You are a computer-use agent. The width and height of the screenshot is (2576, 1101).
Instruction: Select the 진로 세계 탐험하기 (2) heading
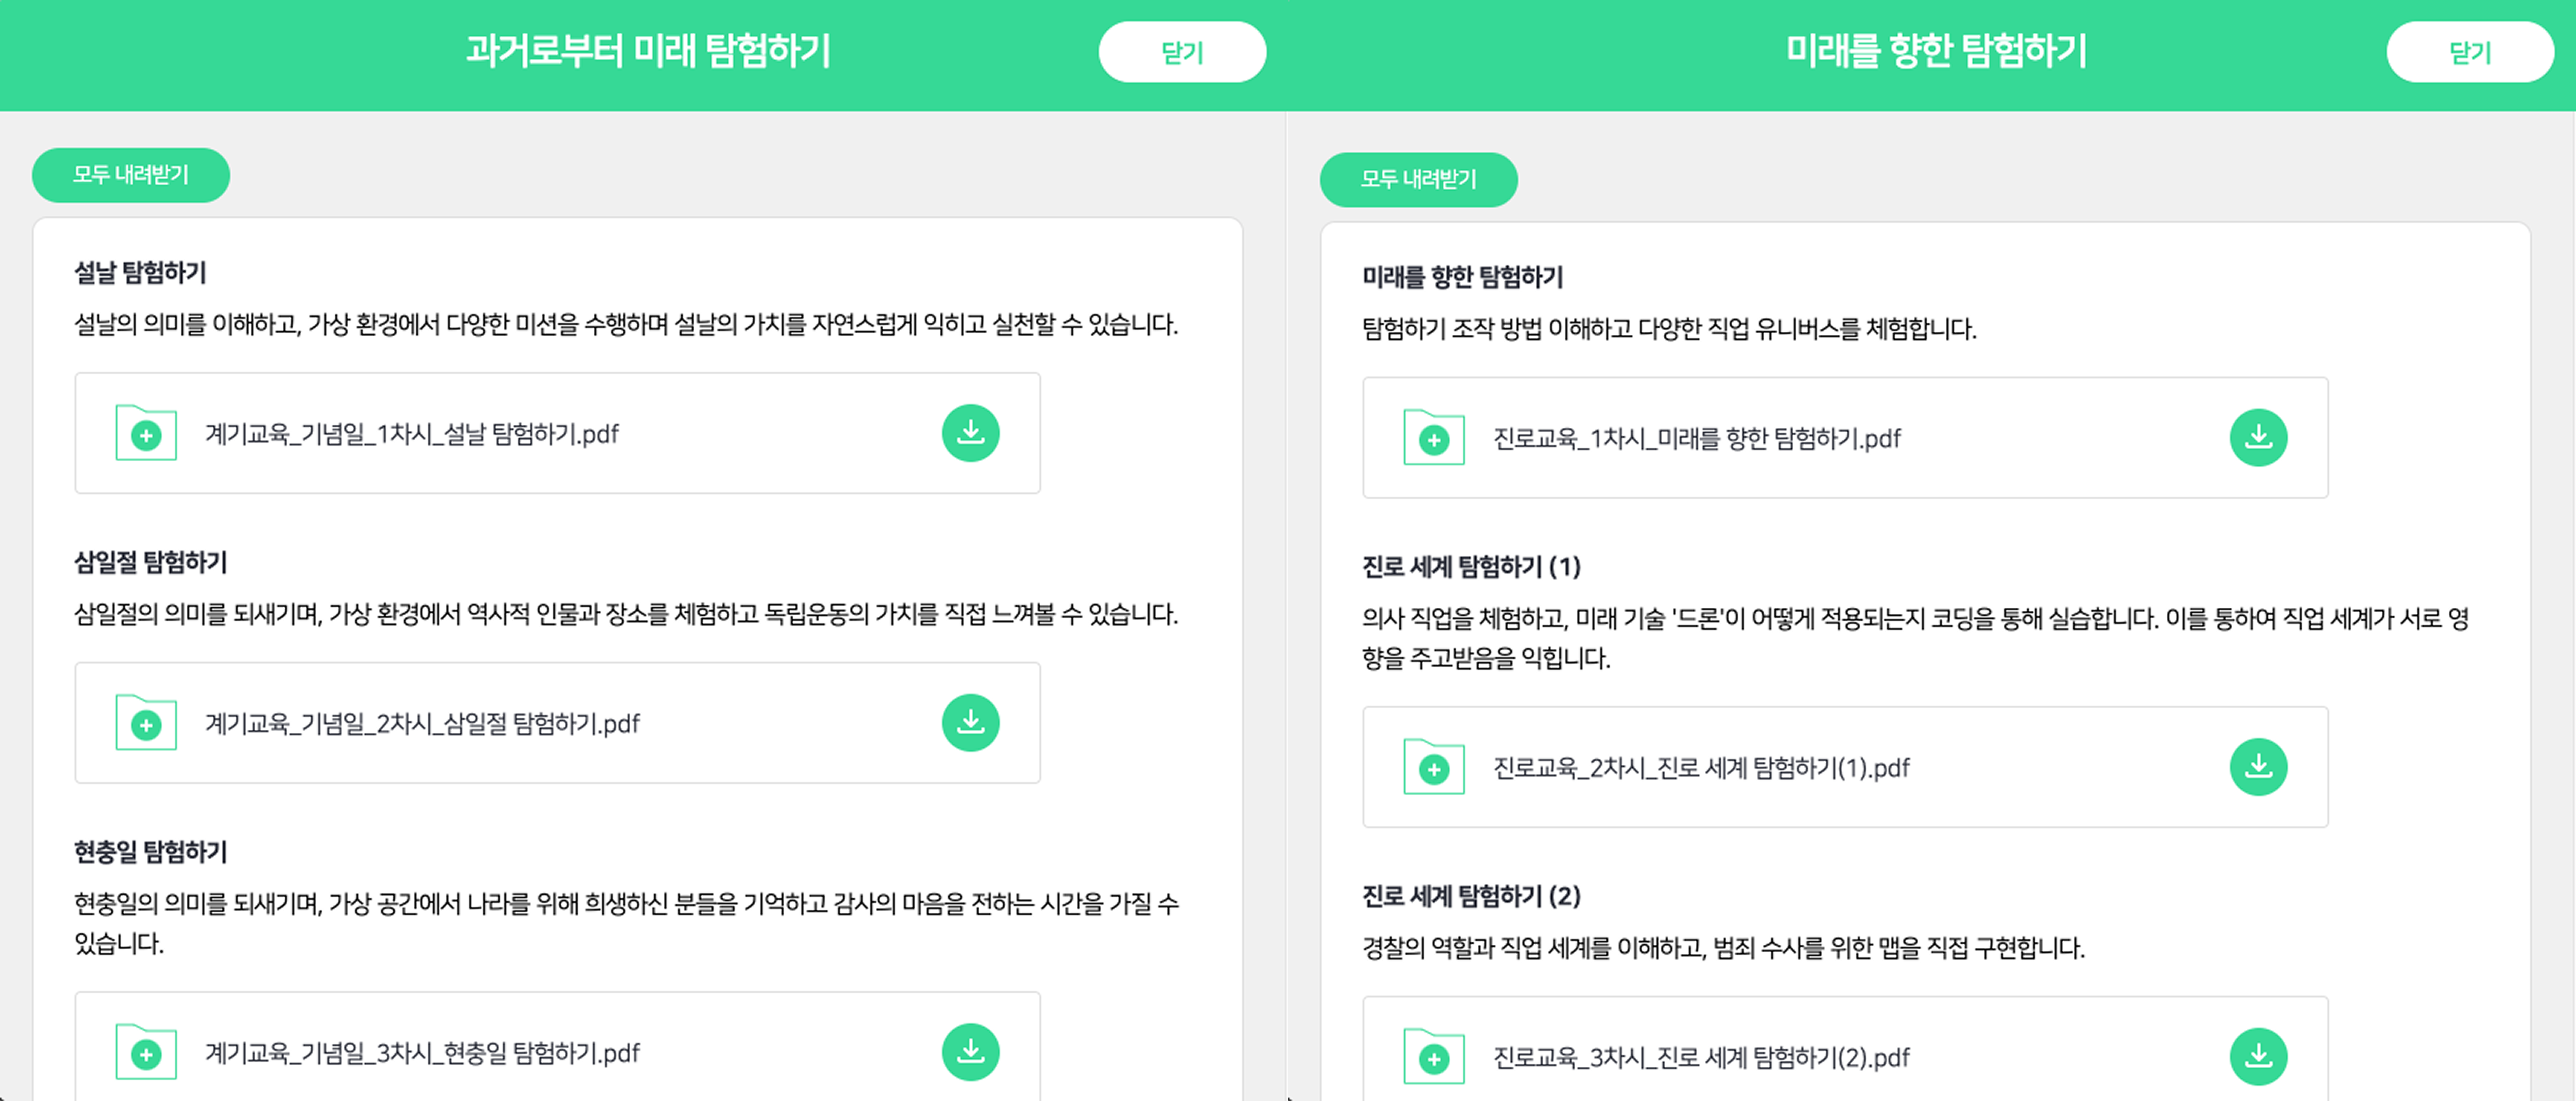coord(1471,896)
